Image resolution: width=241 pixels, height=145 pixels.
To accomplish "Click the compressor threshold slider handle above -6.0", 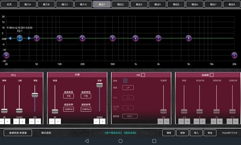I will [x=184, y=112].
